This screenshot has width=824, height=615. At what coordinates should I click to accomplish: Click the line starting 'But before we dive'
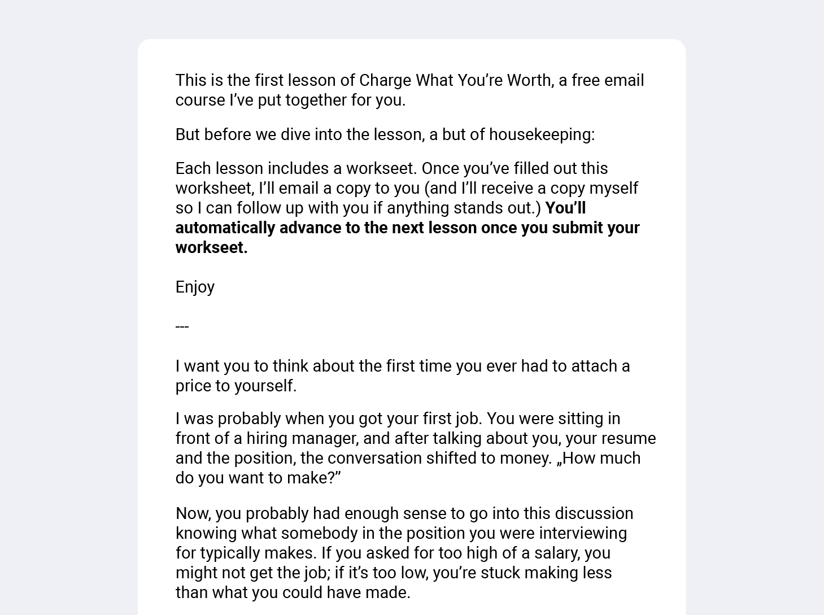(x=385, y=134)
